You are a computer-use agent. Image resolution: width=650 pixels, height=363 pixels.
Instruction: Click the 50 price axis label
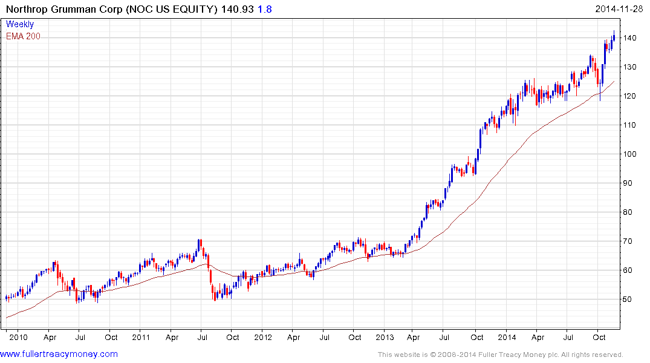pos(627,299)
